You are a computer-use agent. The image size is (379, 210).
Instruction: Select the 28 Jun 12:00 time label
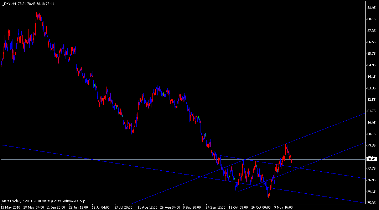tap(78, 208)
